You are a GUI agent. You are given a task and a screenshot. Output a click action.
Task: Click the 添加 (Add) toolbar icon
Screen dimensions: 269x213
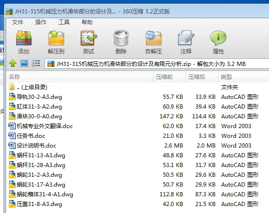click(x=24, y=38)
